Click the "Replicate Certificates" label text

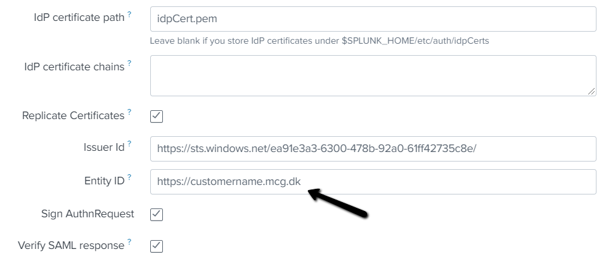tap(73, 116)
